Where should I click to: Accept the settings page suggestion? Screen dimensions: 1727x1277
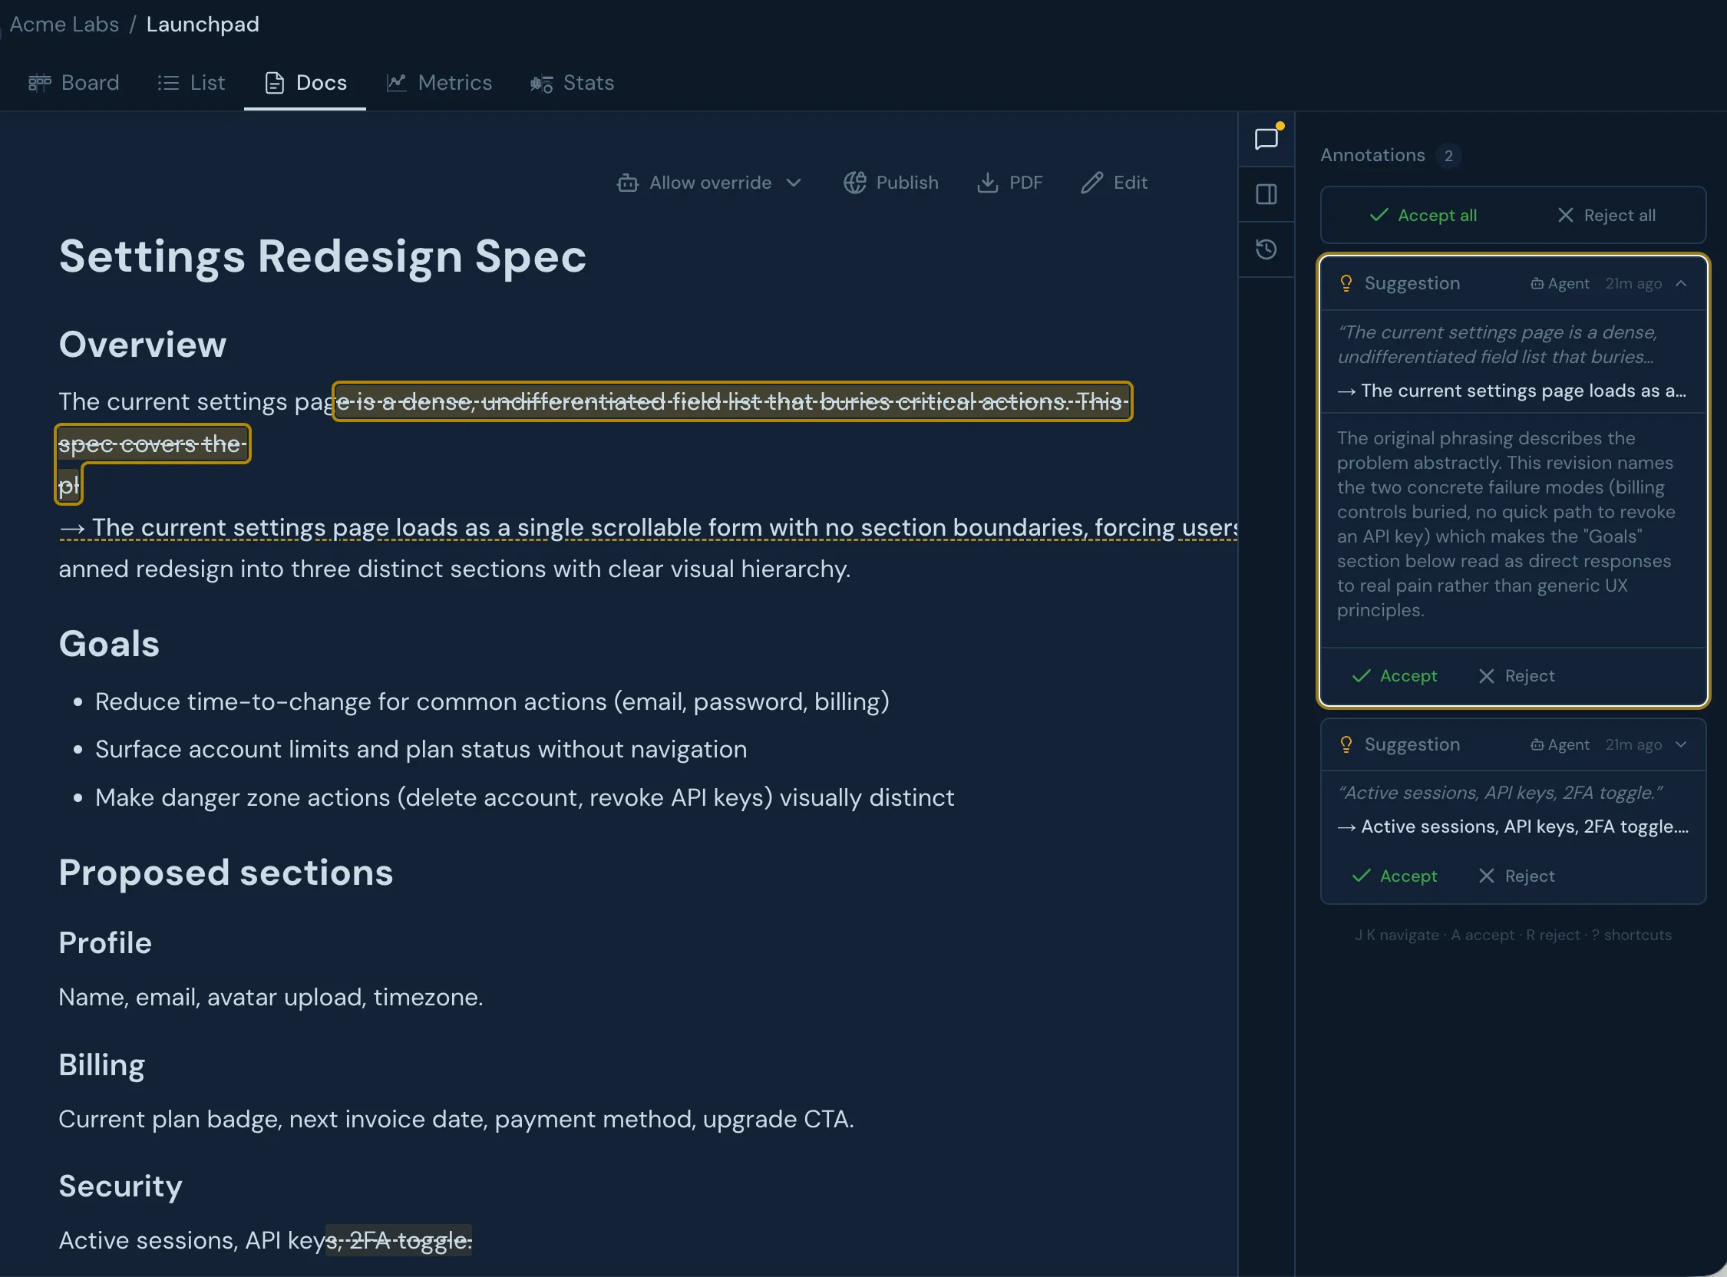pyautogui.click(x=1394, y=676)
